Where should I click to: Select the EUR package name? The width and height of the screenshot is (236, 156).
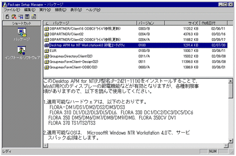point(53,51)
